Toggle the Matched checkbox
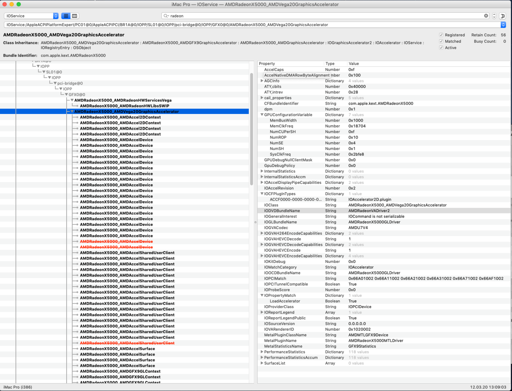 (441, 42)
